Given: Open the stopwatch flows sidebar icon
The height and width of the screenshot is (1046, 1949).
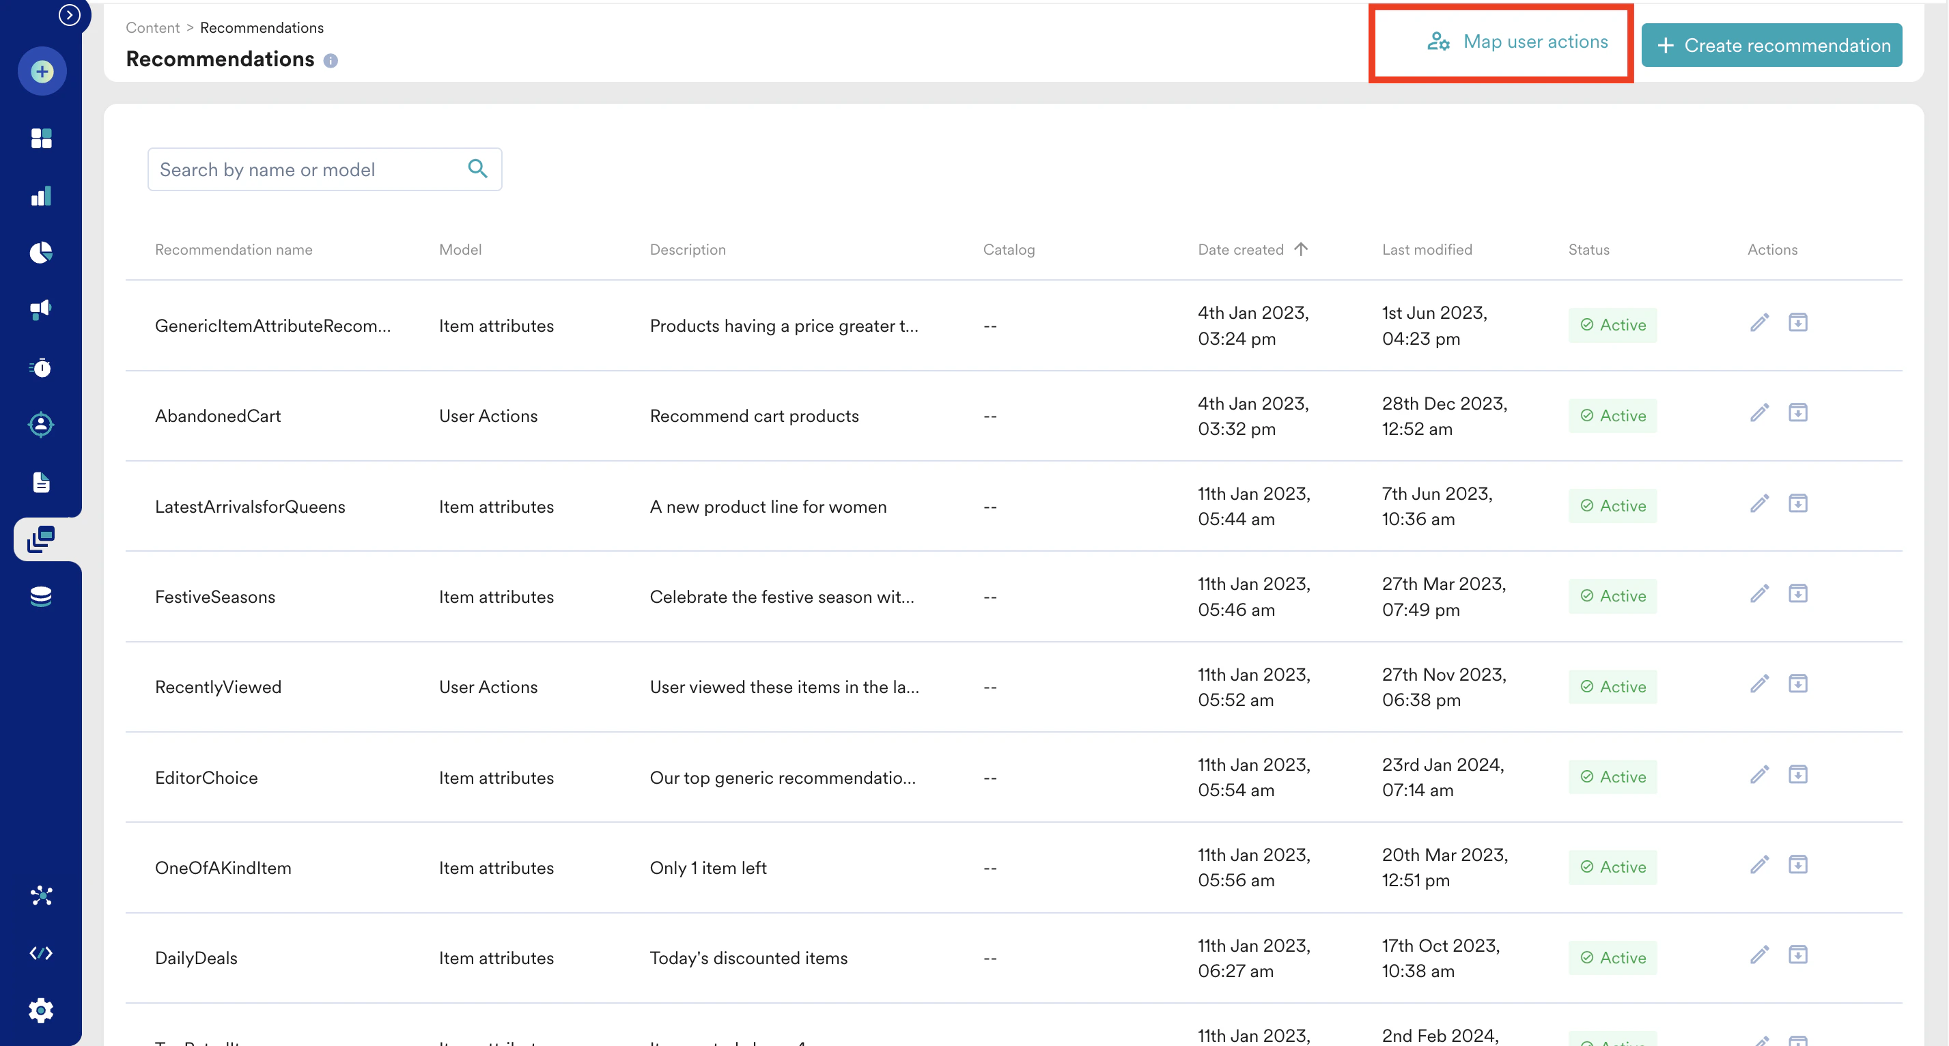Looking at the screenshot, I should 41,367.
